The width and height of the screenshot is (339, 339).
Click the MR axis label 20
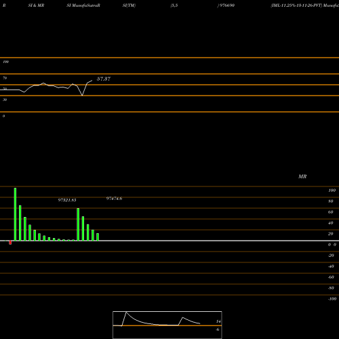331,234
